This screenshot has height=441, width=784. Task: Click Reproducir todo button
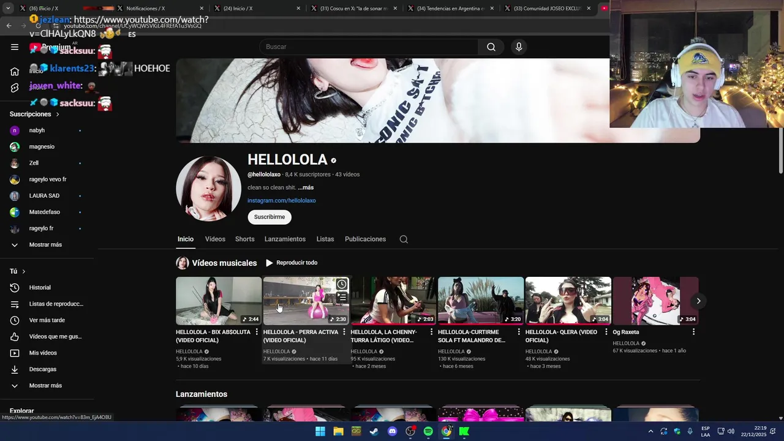pyautogui.click(x=292, y=263)
